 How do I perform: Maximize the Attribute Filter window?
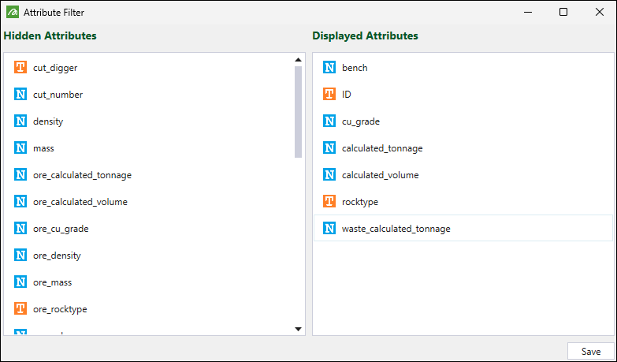click(563, 12)
